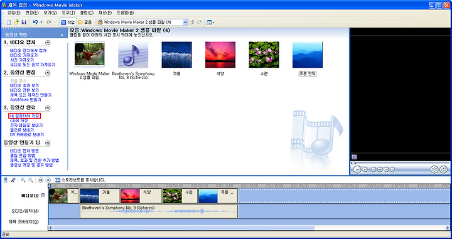Select the 푸른 언덕 blue hills clip

click(x=308, y=55)
